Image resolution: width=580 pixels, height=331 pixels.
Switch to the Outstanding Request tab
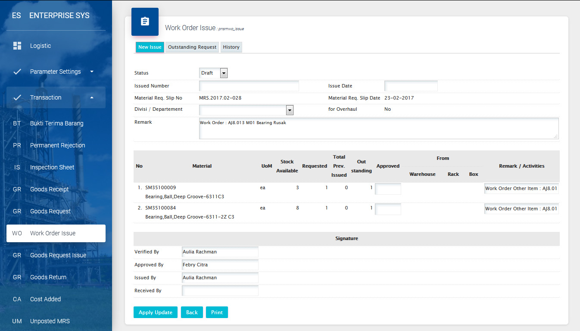click(192, 47)
